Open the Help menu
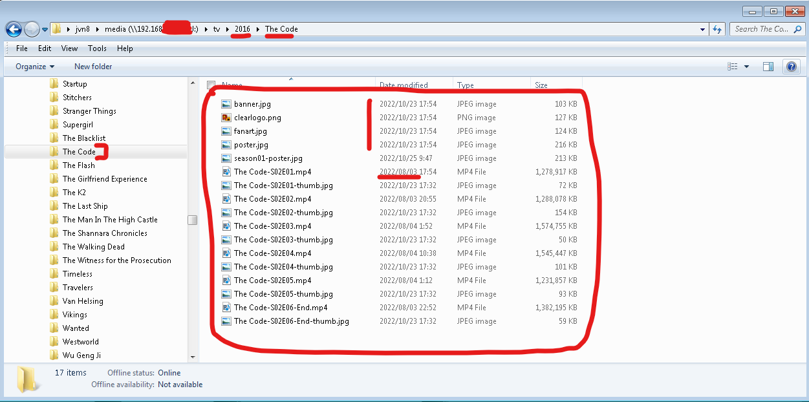 coord(125,48)
